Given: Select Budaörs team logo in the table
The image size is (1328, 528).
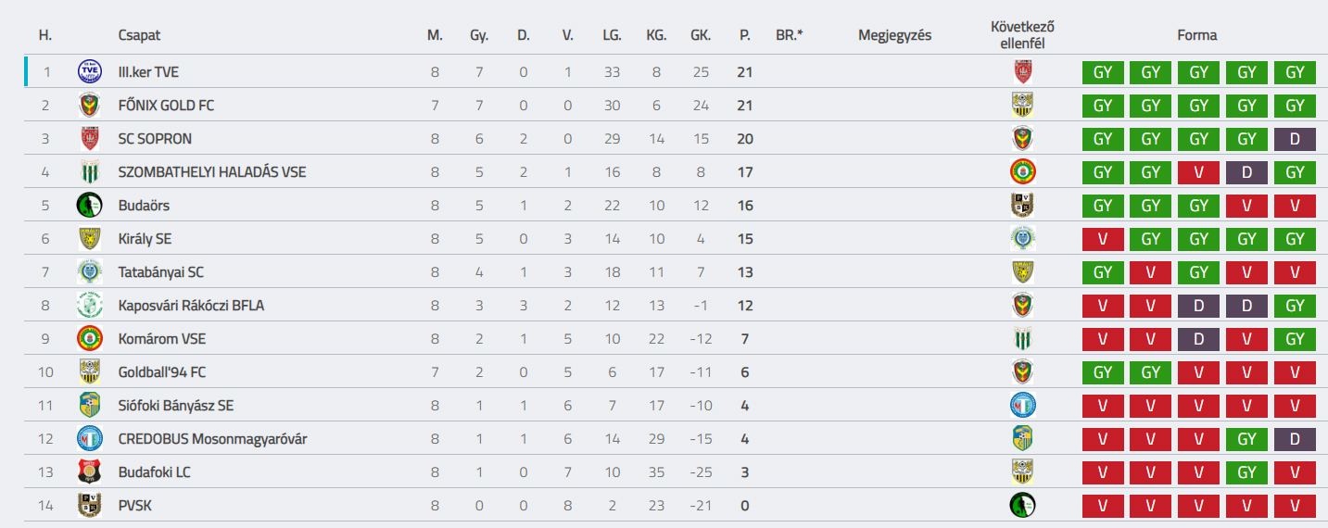Looking at the screenshot, I should (90, 205).
